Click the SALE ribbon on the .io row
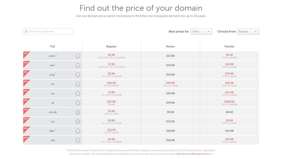Screen dimensions: 283x159 [x=26, y=82]
